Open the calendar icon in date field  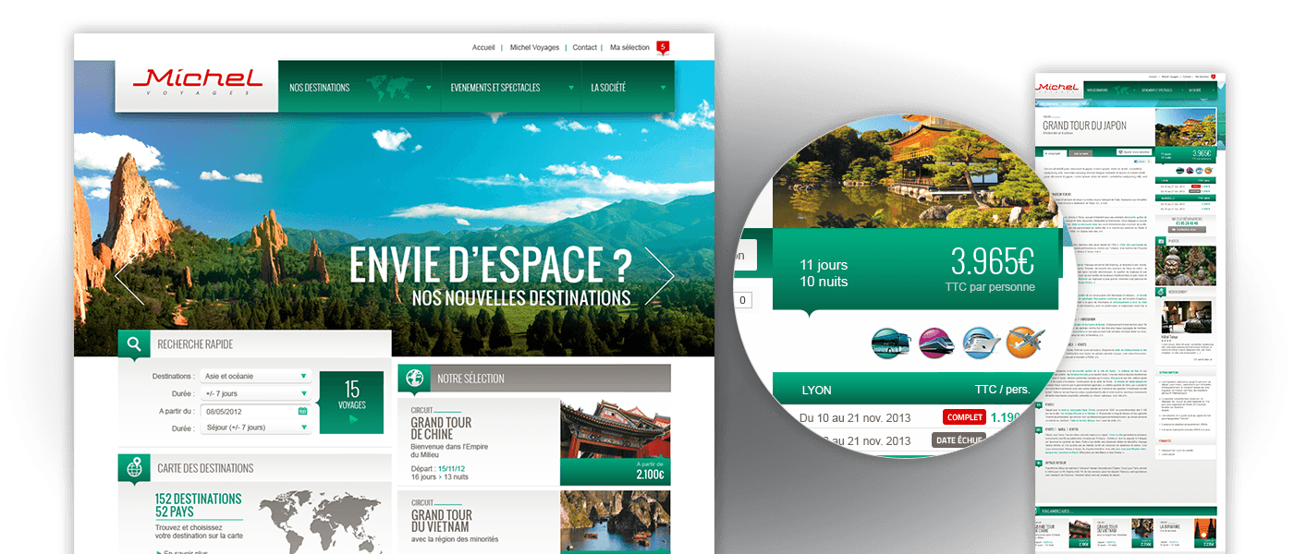[x=303, y=411]
